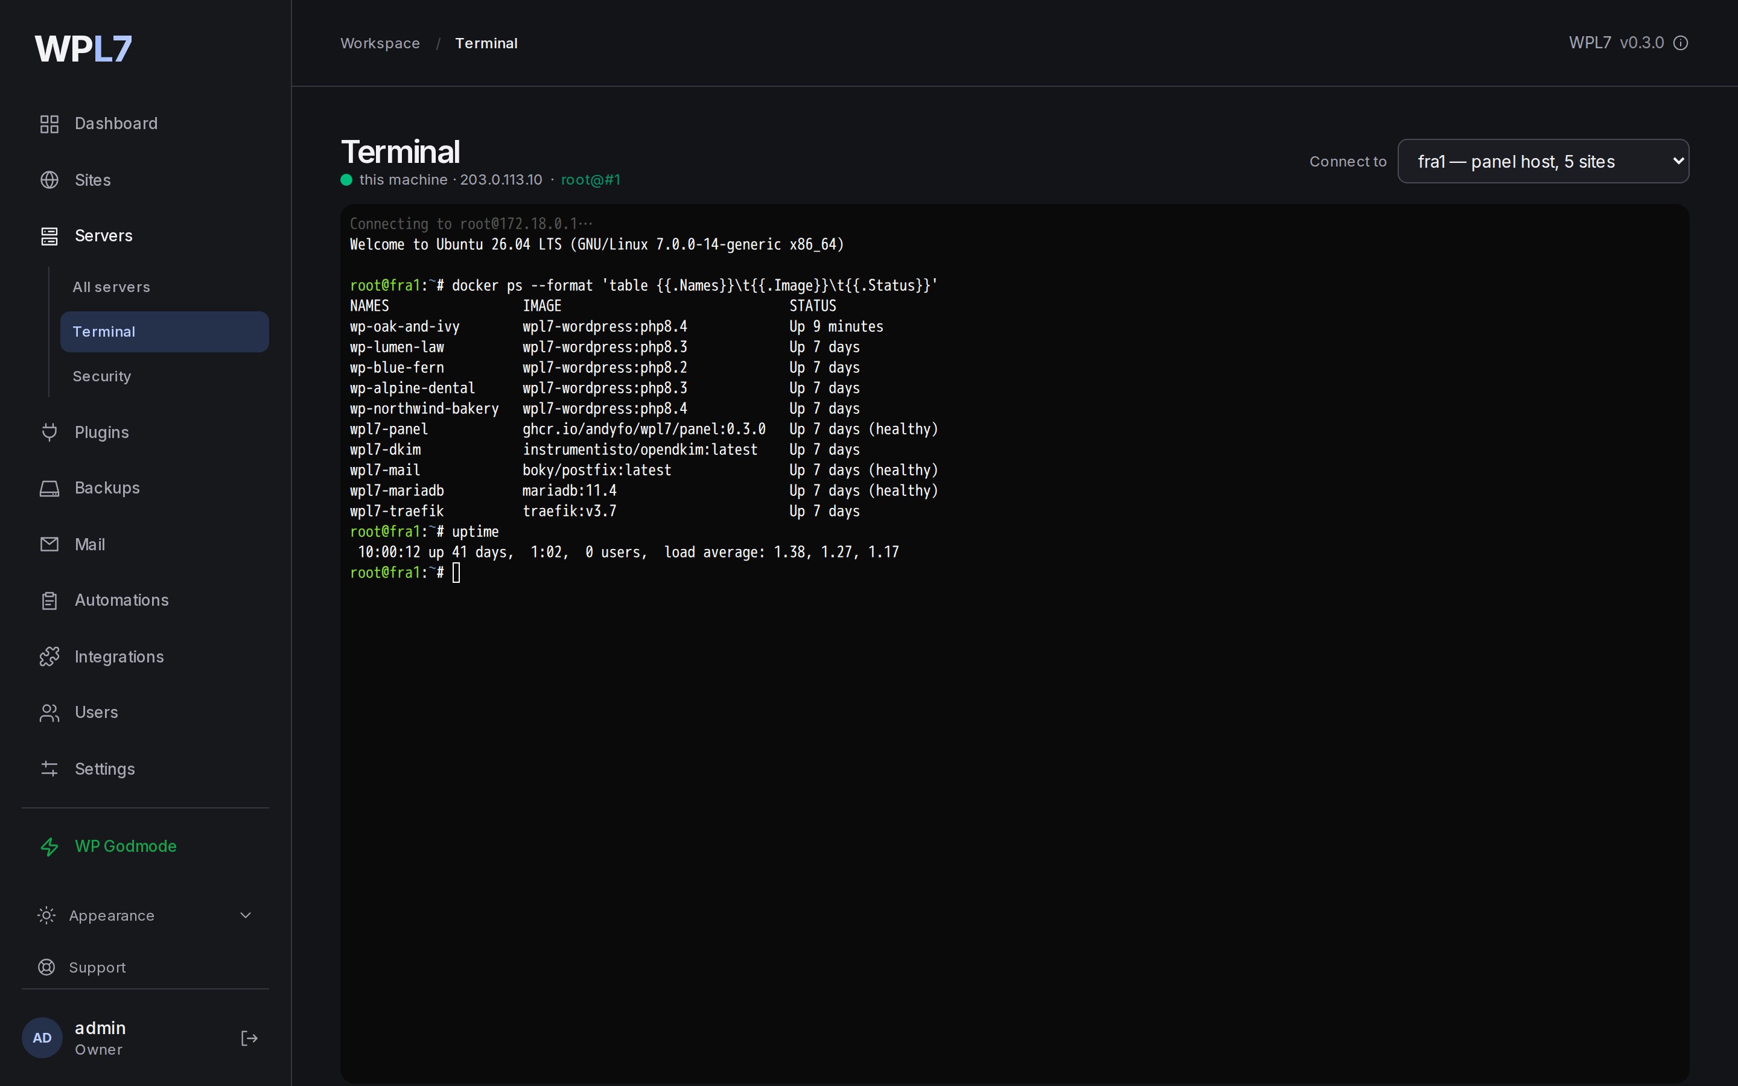This screenshot has width=1738, height=1086.
Task: Click the Backups drive icon
Action: (49, 487)
